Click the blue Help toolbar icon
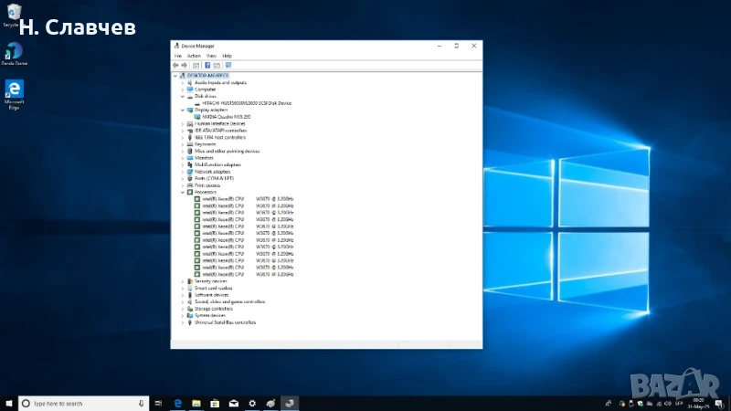Image resolution: width=731 pixels, height=411 pixels. coord(207,65)
